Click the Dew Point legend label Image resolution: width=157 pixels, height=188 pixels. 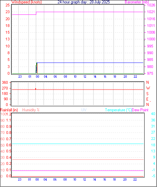point(140,110)
